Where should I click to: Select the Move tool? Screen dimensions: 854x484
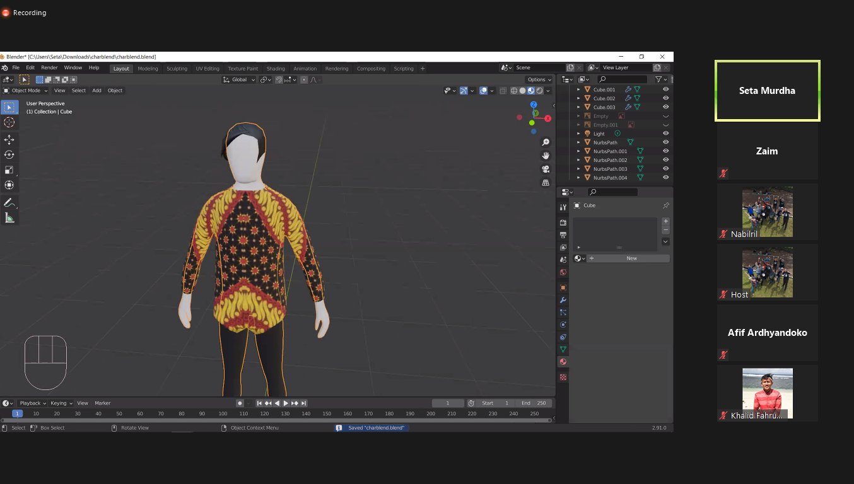9,139
